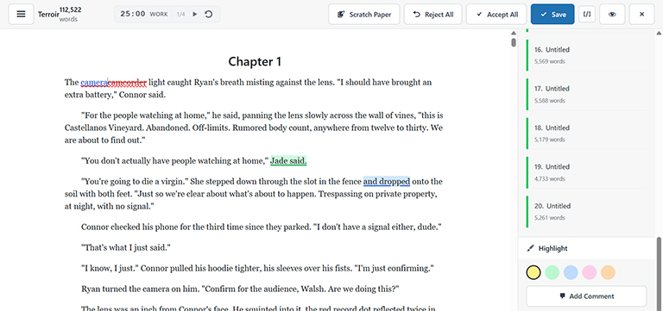Click the "5,569 words" count label
This screenshot has width=663, height=311.
tap(549, 61)
